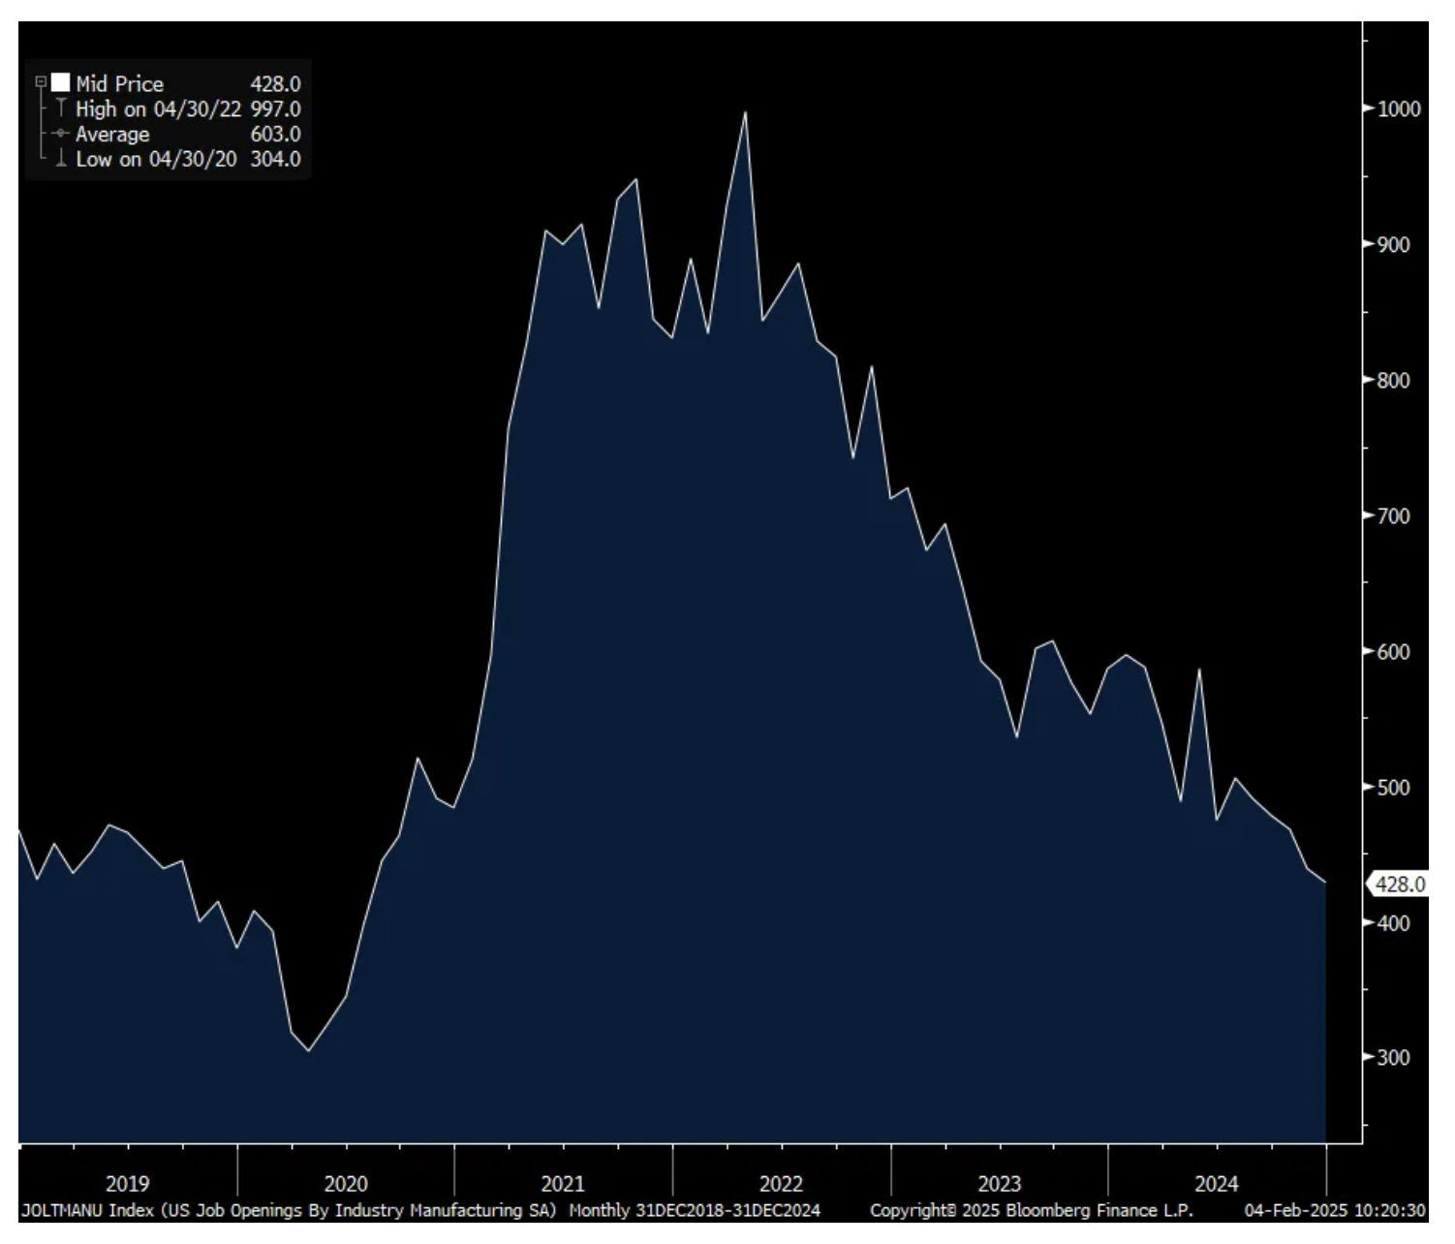Click the 2020 label on time axis

pos(345,1184)
